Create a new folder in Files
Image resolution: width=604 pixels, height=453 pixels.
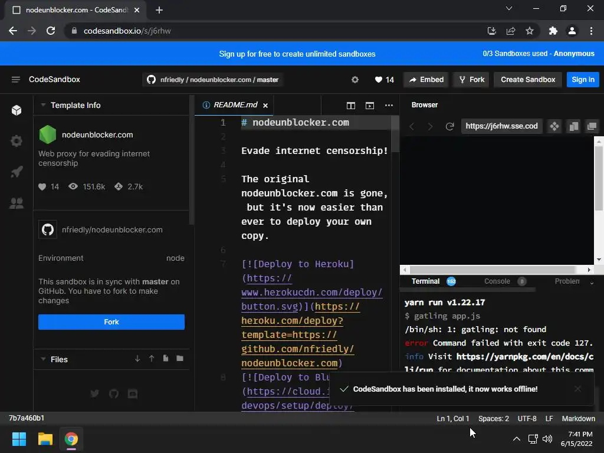pos(180,359)
